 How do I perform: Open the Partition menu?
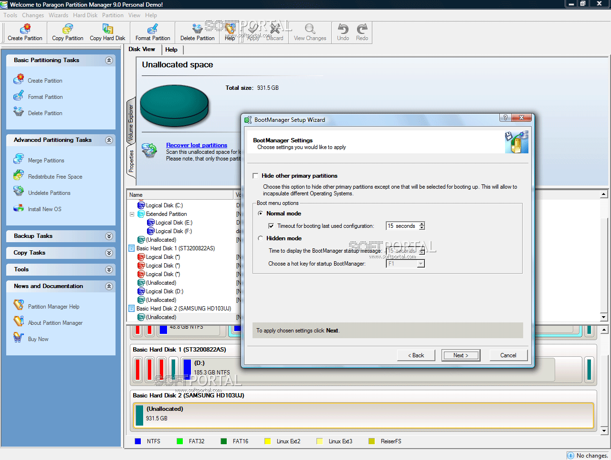[113, 15]
